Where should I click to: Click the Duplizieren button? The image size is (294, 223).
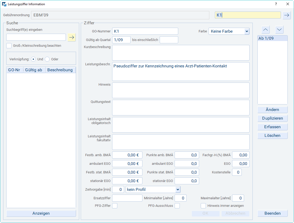click(272, 118)
